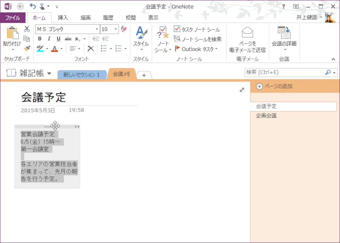Send ページを電子メールで送信

pyautogui.click(x=247, y=40)
